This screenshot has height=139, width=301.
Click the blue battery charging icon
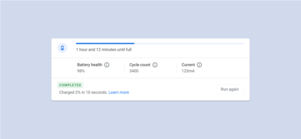click(62, 48)
